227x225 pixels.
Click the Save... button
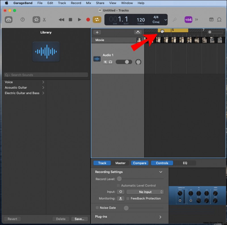click(79, 219)
